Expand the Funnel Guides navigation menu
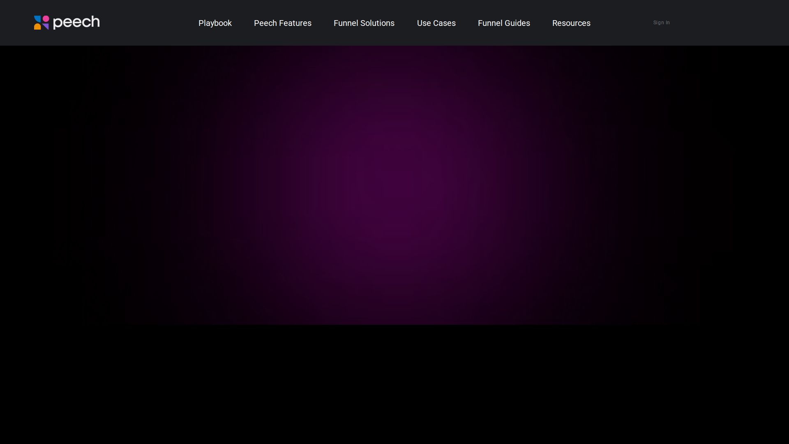The width and height of the screenshot is (789, 444). point(503,23)
